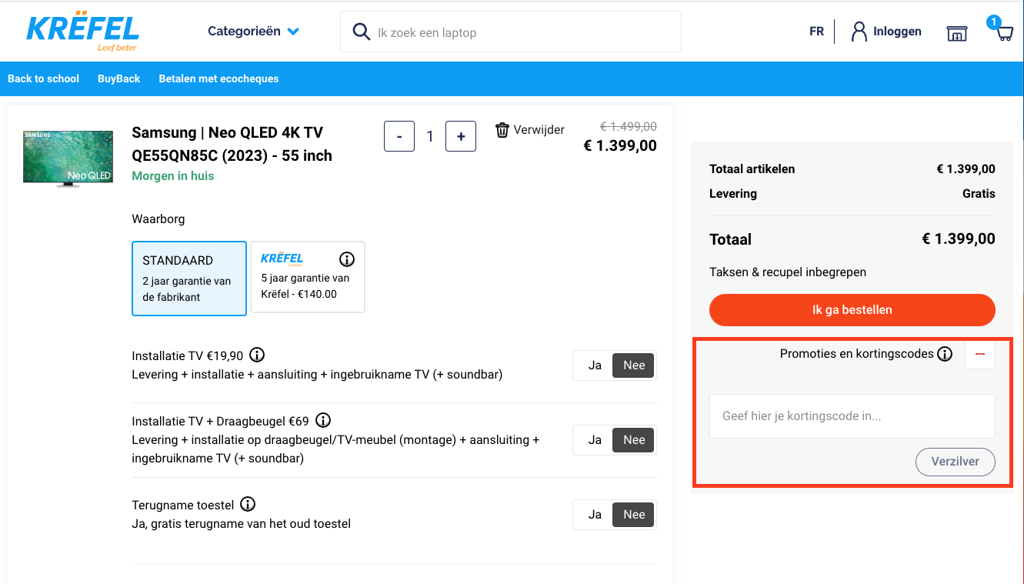Click the strikethrough price € 1.499,00
This screenshot has height=584, width=1024.
coord(629,126)
